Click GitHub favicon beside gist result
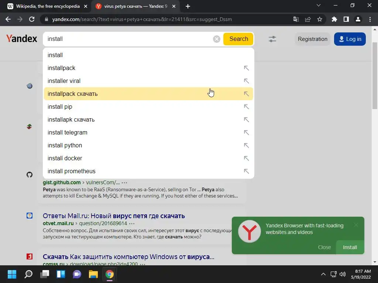This screenshot has height=283, width=378. (30, 174)
